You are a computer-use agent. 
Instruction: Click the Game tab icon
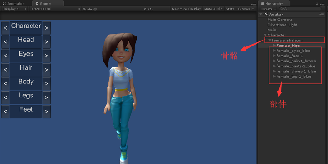37,3
